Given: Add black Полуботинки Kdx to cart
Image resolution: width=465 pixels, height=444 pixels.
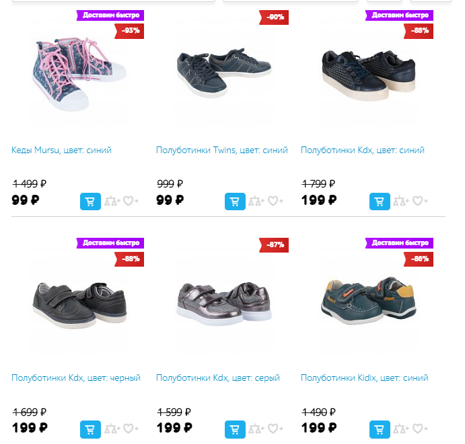Looking at the screenshot, I should [x=90, y=429].
